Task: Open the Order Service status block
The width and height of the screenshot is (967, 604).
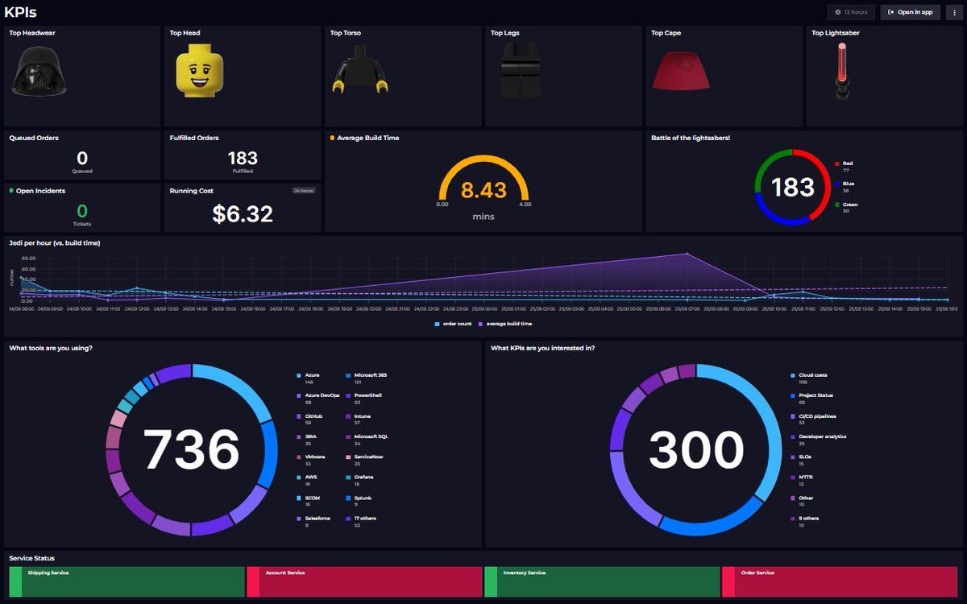Action: coord(840,581)
